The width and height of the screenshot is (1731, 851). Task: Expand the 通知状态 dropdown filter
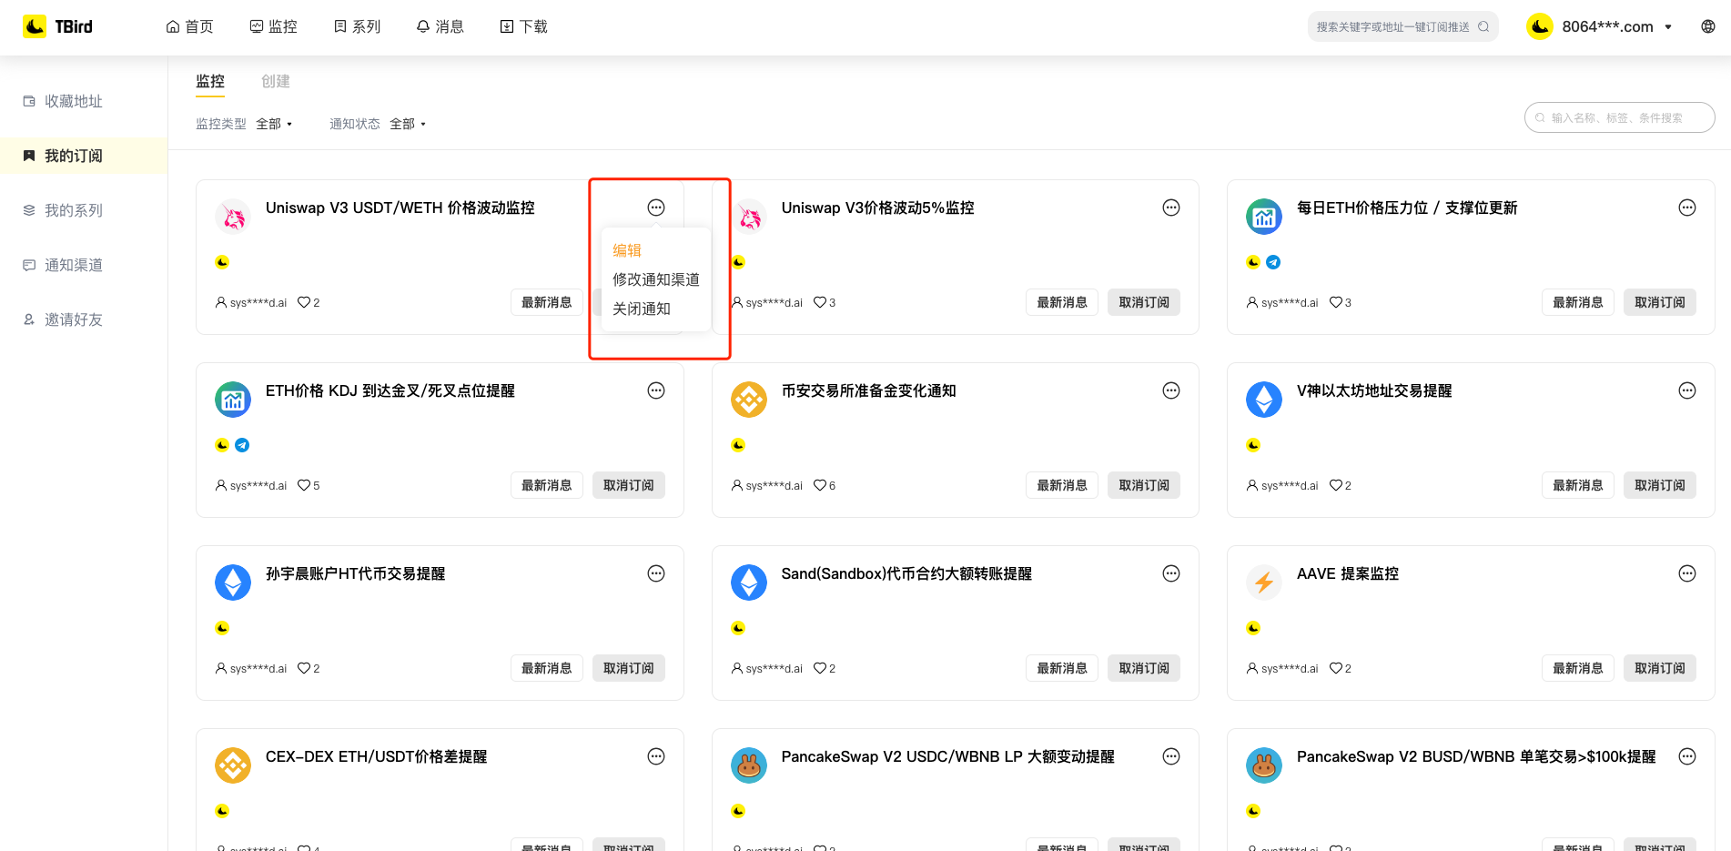[x=408, y=124]
